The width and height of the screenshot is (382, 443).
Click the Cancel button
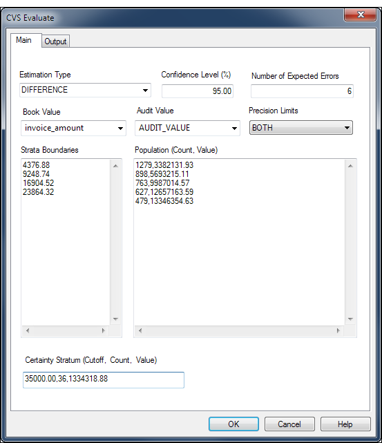click(x=289, y=424)
